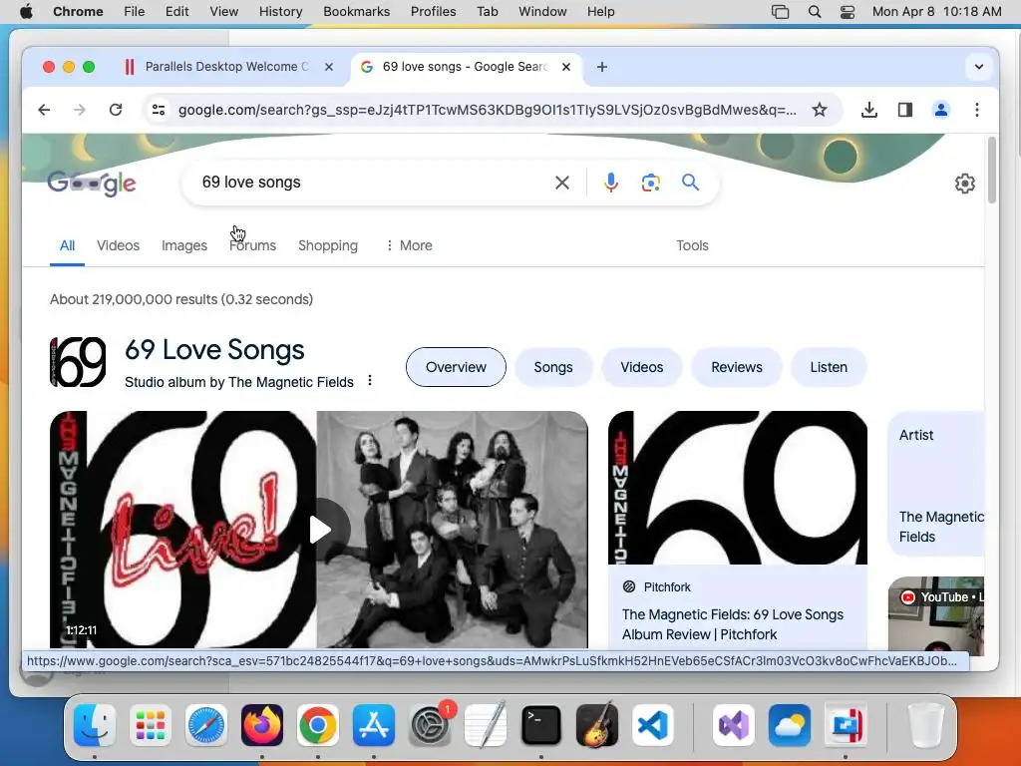The width and height of the screenshot is (1021, 766).
Task: Click the Songs chip
Action: point(553,367)
